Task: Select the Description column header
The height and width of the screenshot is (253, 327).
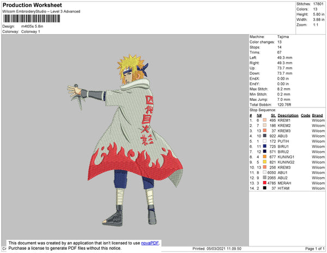Action: [x=288, y=116]
